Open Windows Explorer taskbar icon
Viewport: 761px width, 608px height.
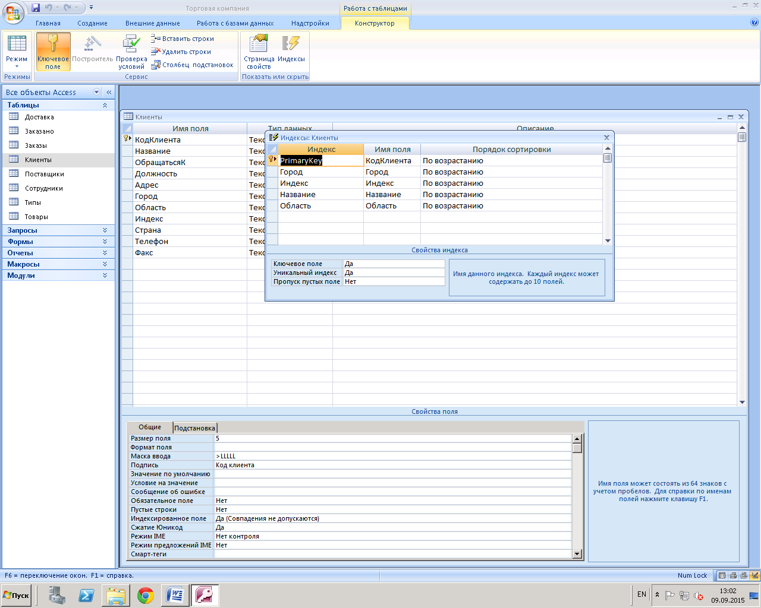116,596
